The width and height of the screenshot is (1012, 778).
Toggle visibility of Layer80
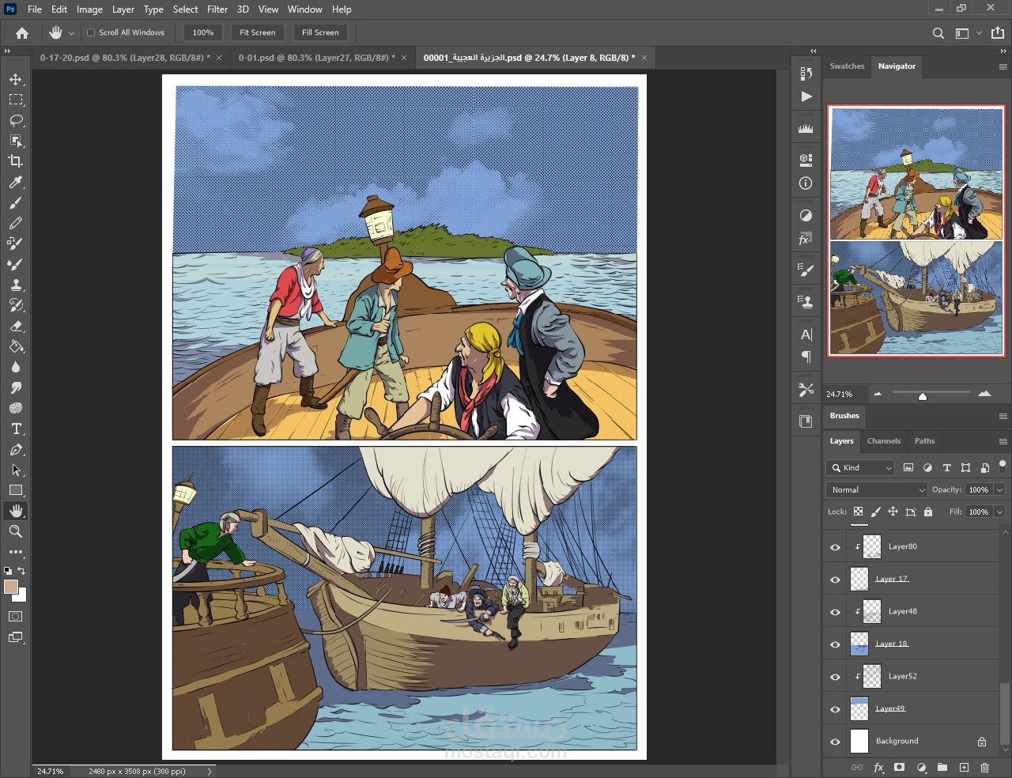(x=835, y=547)
